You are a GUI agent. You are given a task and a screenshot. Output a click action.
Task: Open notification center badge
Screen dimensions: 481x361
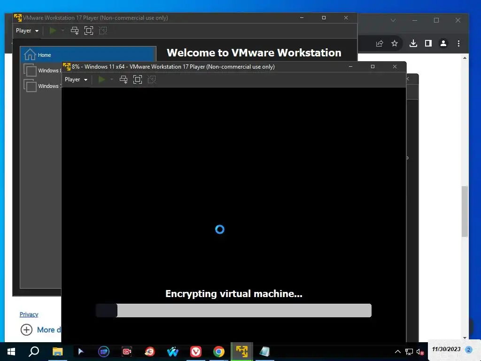pos(468,350)
